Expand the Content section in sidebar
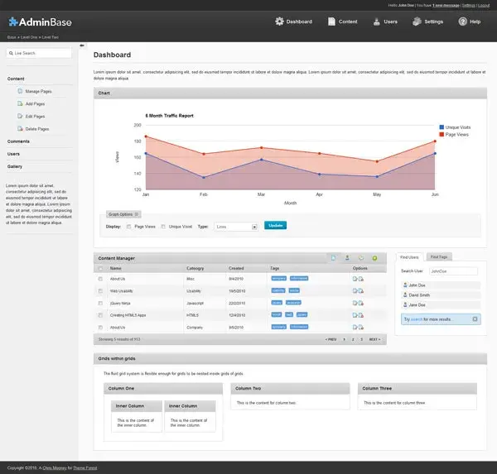497x474 pixels. click(x=16, y=79)
